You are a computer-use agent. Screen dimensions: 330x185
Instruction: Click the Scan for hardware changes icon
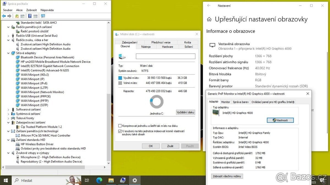(x=43, y=16)
